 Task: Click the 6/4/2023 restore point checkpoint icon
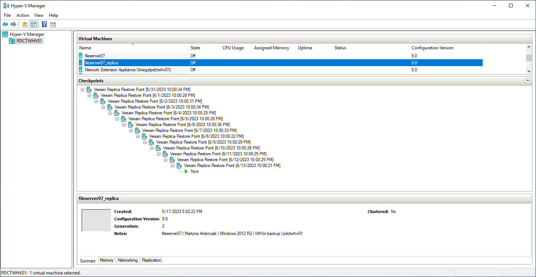tap(116, 113)
